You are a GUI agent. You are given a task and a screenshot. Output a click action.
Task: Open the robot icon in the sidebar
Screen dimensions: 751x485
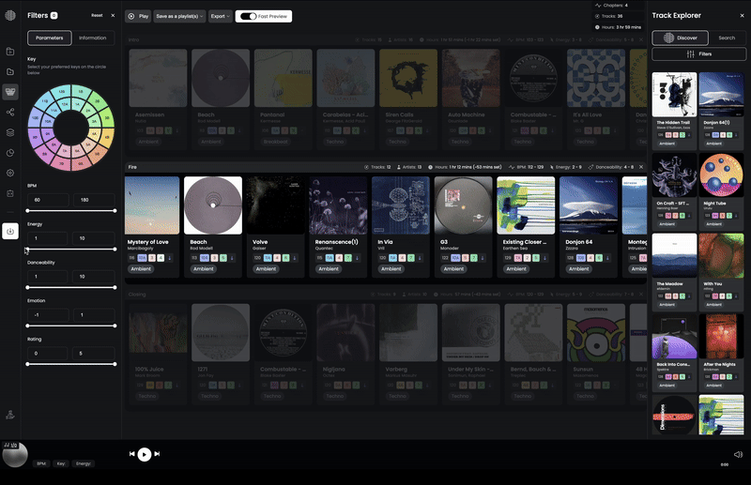pyautogui.click(x=10, y=193)
